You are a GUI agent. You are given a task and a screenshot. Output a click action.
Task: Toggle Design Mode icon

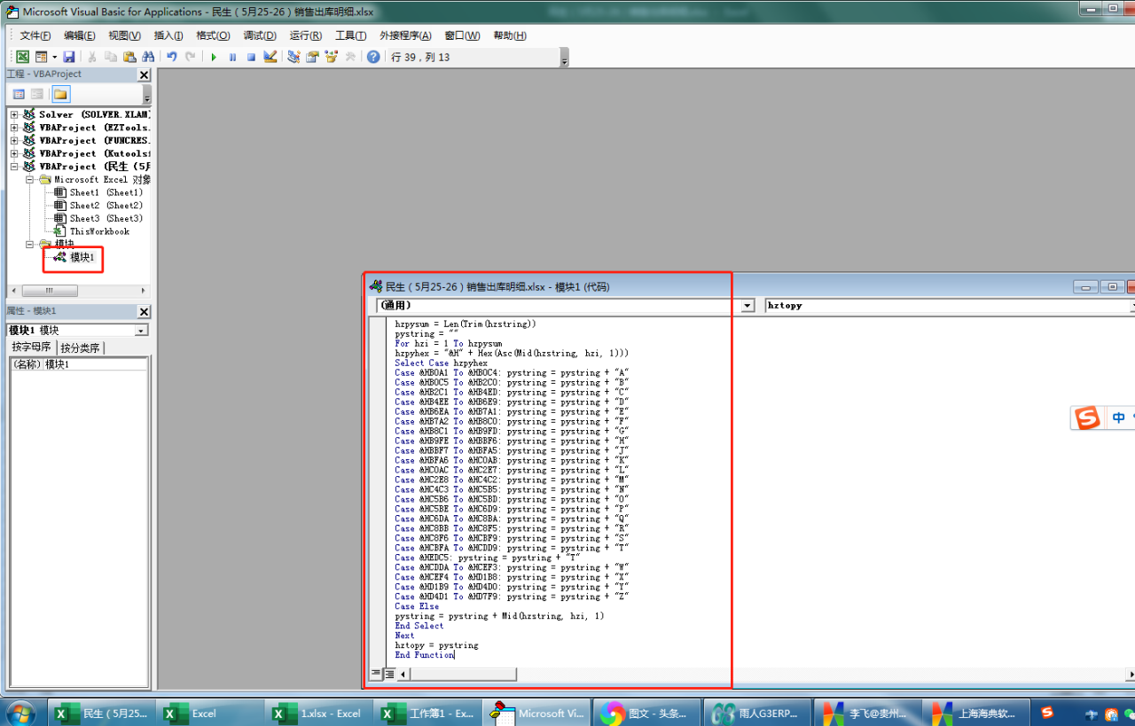(270, 57)
